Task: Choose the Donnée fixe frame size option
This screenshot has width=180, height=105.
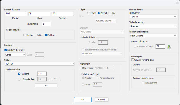Action: click(x=19, y=79)
